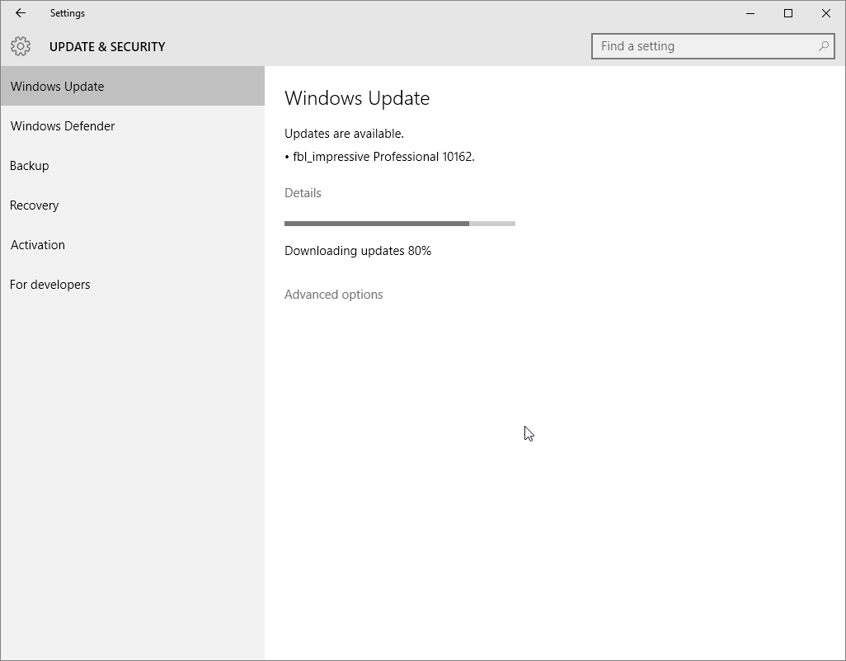Click the Settings gear icon
Screen dimensions: 846x661
pos(21,46)
